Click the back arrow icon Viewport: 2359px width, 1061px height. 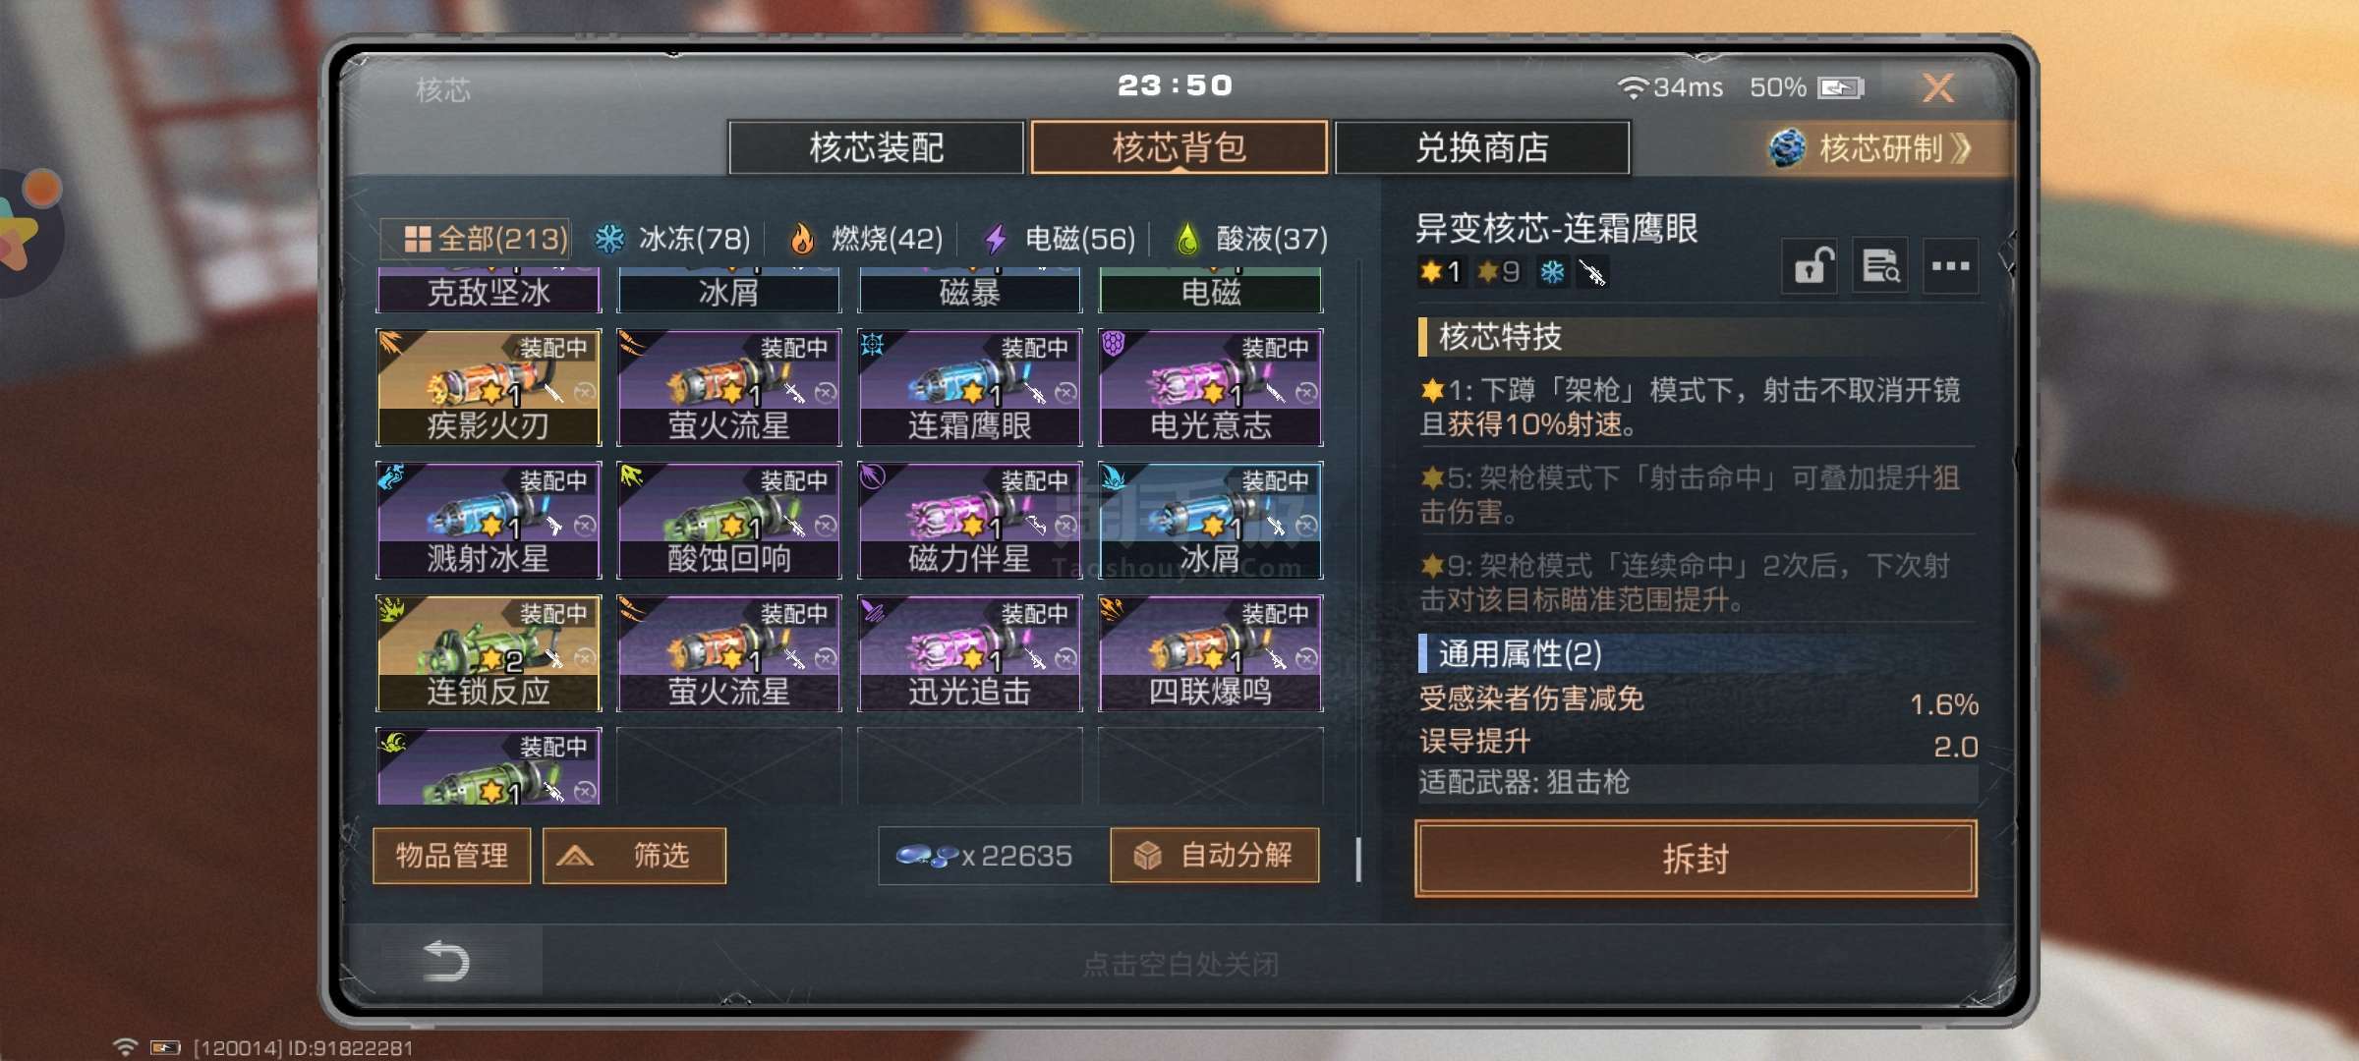click(445, 961)
